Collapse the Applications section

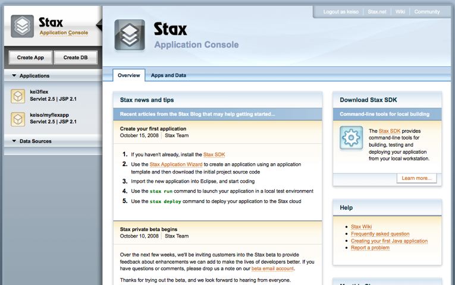(x=15, y=76)
